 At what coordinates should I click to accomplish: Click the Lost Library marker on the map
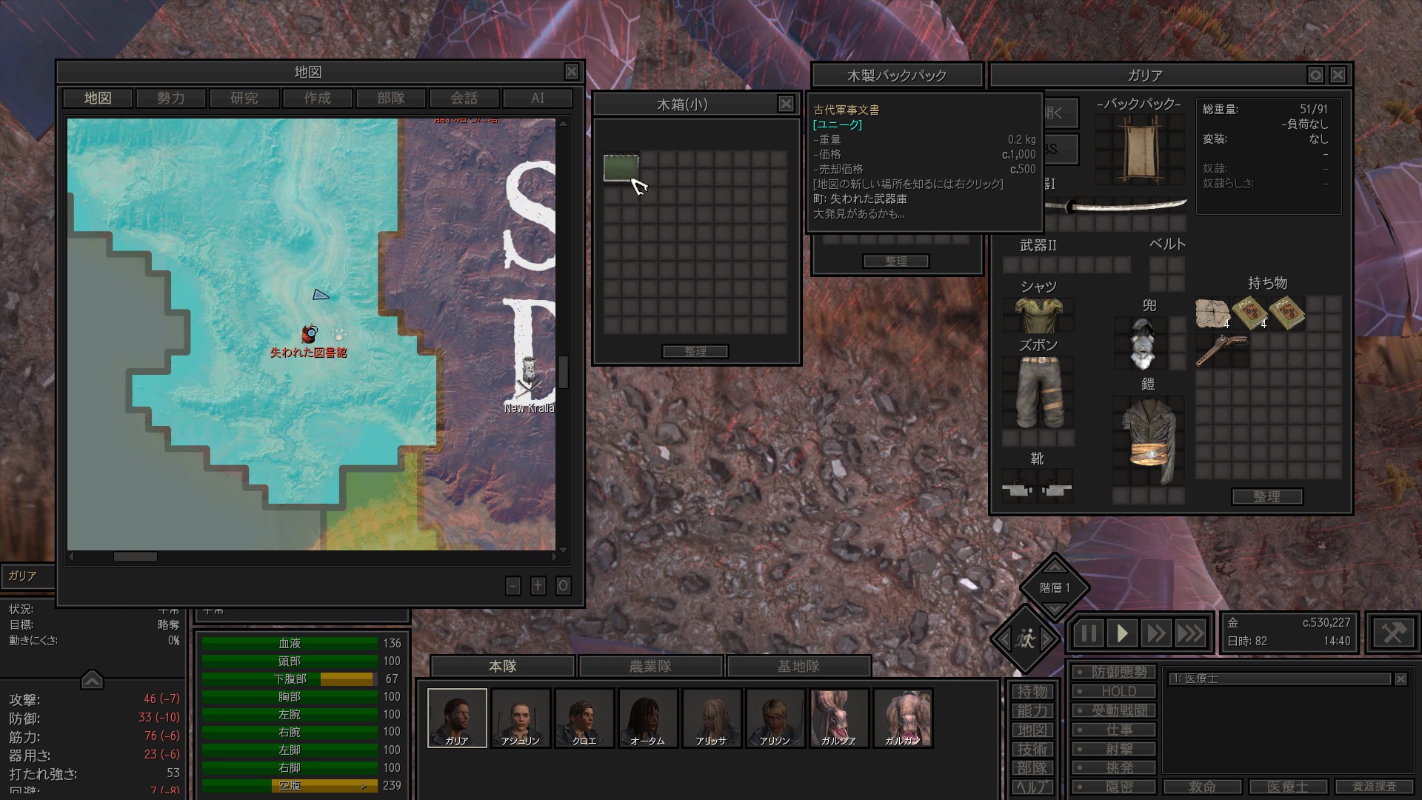coord(309,334)
